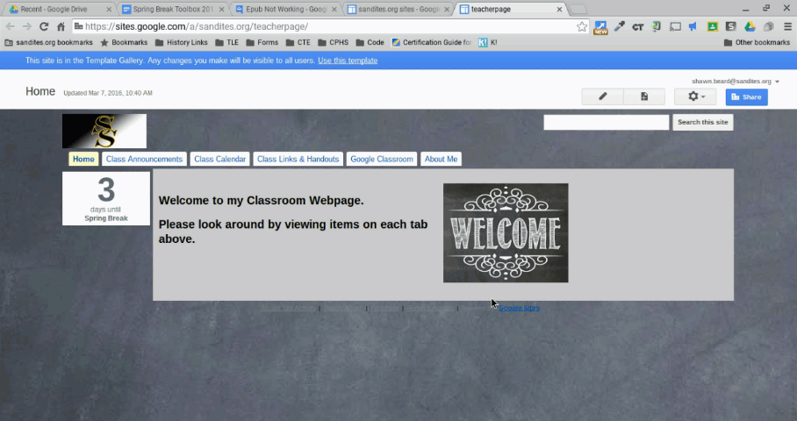This screenshot has height=421, width=797.
Task: Open the Class Announcements tab
Action: coord(144,159)
